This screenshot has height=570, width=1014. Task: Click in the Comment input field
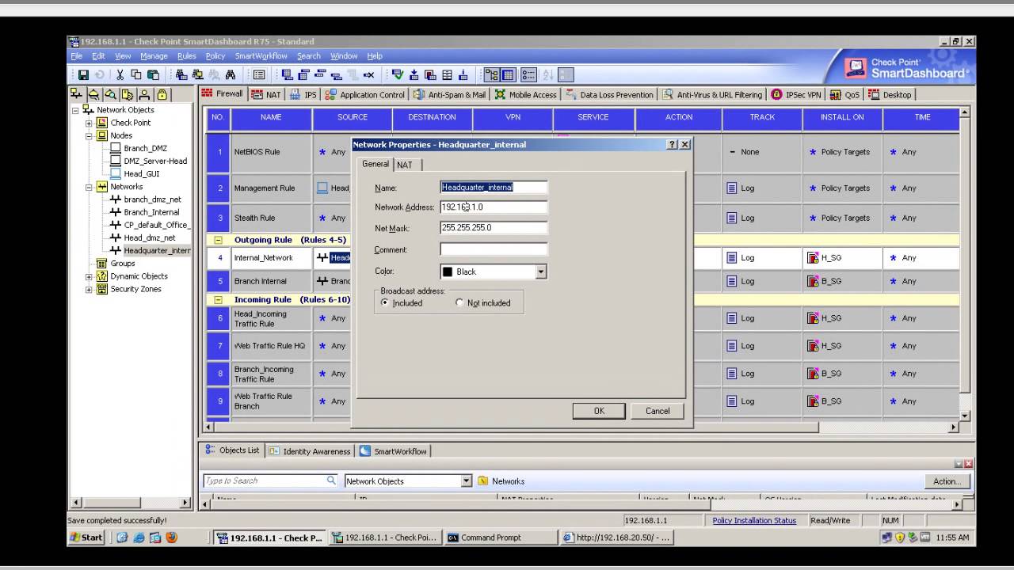[x=494, y=249]
